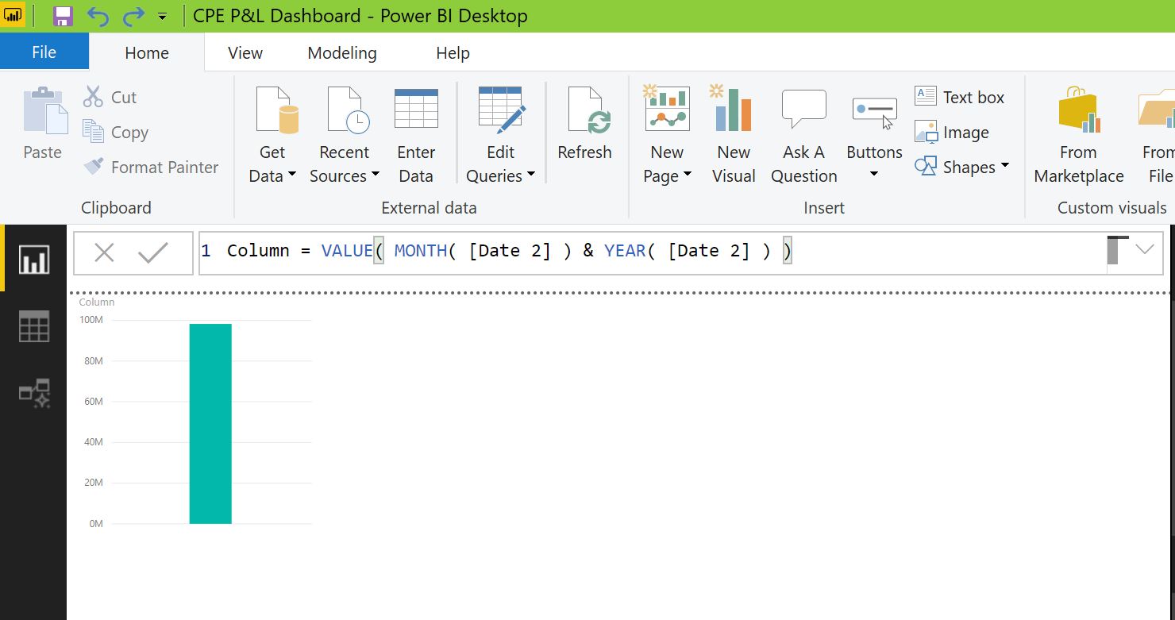Screen dimensions: 1175x620
Task: Select the teal bar in column chart
Action: [210, 423]
